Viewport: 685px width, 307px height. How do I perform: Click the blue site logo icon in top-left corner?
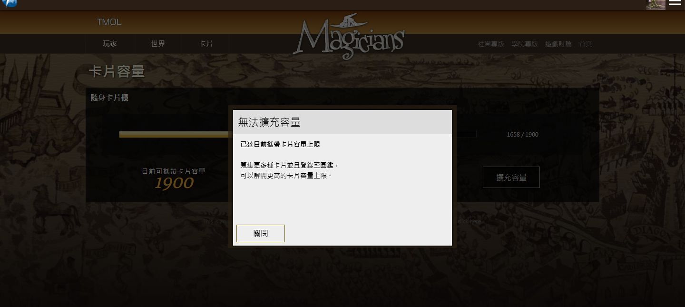pyautogui.click(x=10, y=3)
